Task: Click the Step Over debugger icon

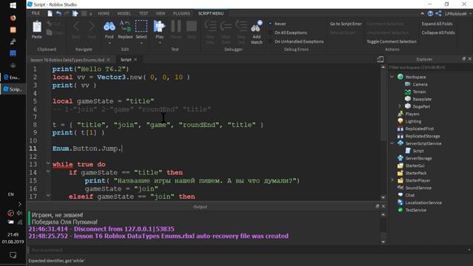Action: tap(225, 27)
